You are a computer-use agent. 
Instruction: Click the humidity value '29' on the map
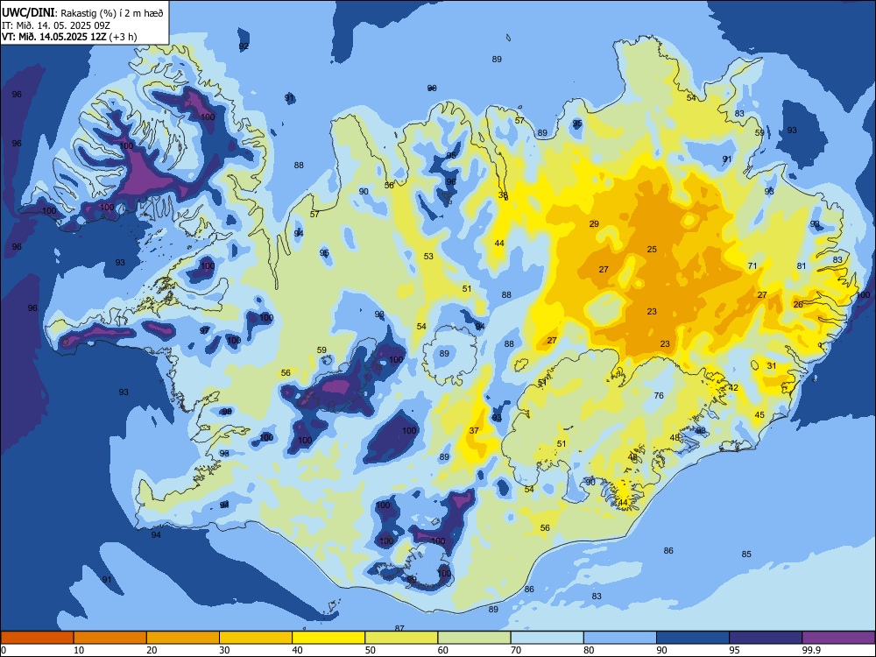(594, 223)
